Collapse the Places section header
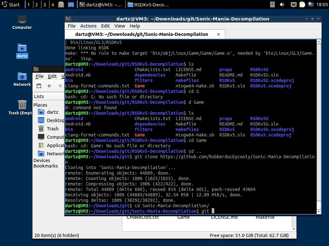The height and width of the screenshot is (246, 329). 40,105
